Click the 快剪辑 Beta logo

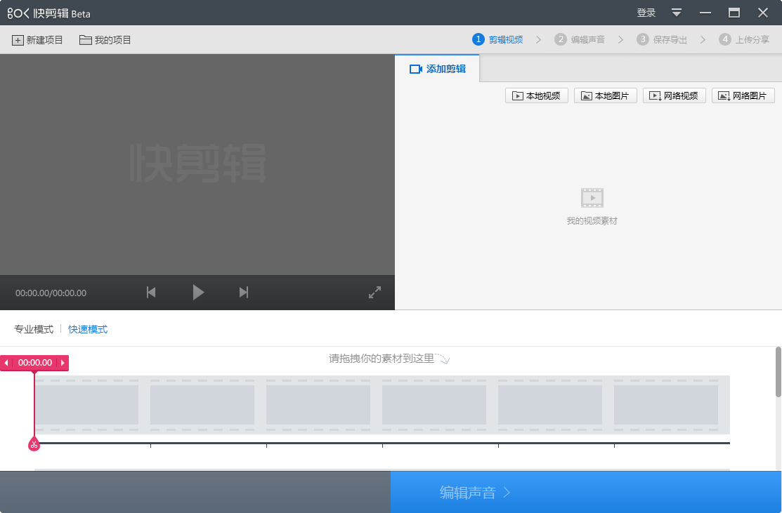tap(49, 13)
